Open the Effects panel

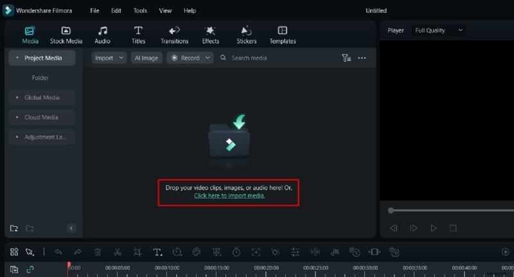210,35
